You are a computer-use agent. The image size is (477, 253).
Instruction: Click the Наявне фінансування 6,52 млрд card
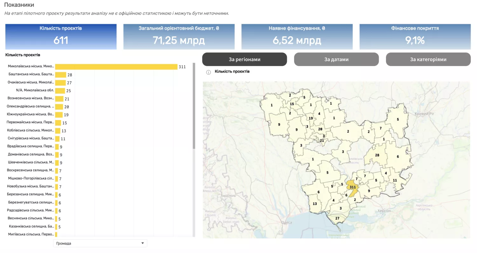297,37
